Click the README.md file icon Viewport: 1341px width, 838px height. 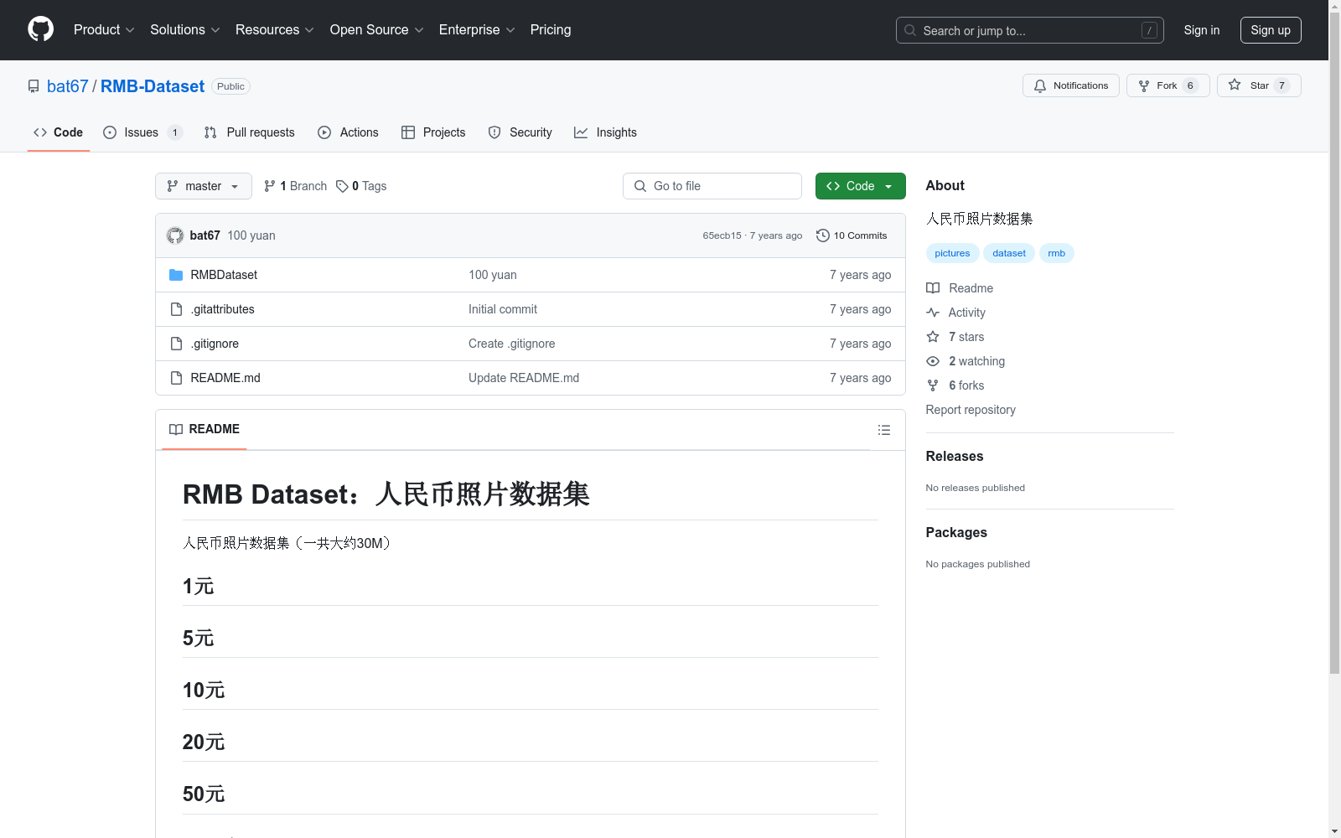click(x=176, y=378)
